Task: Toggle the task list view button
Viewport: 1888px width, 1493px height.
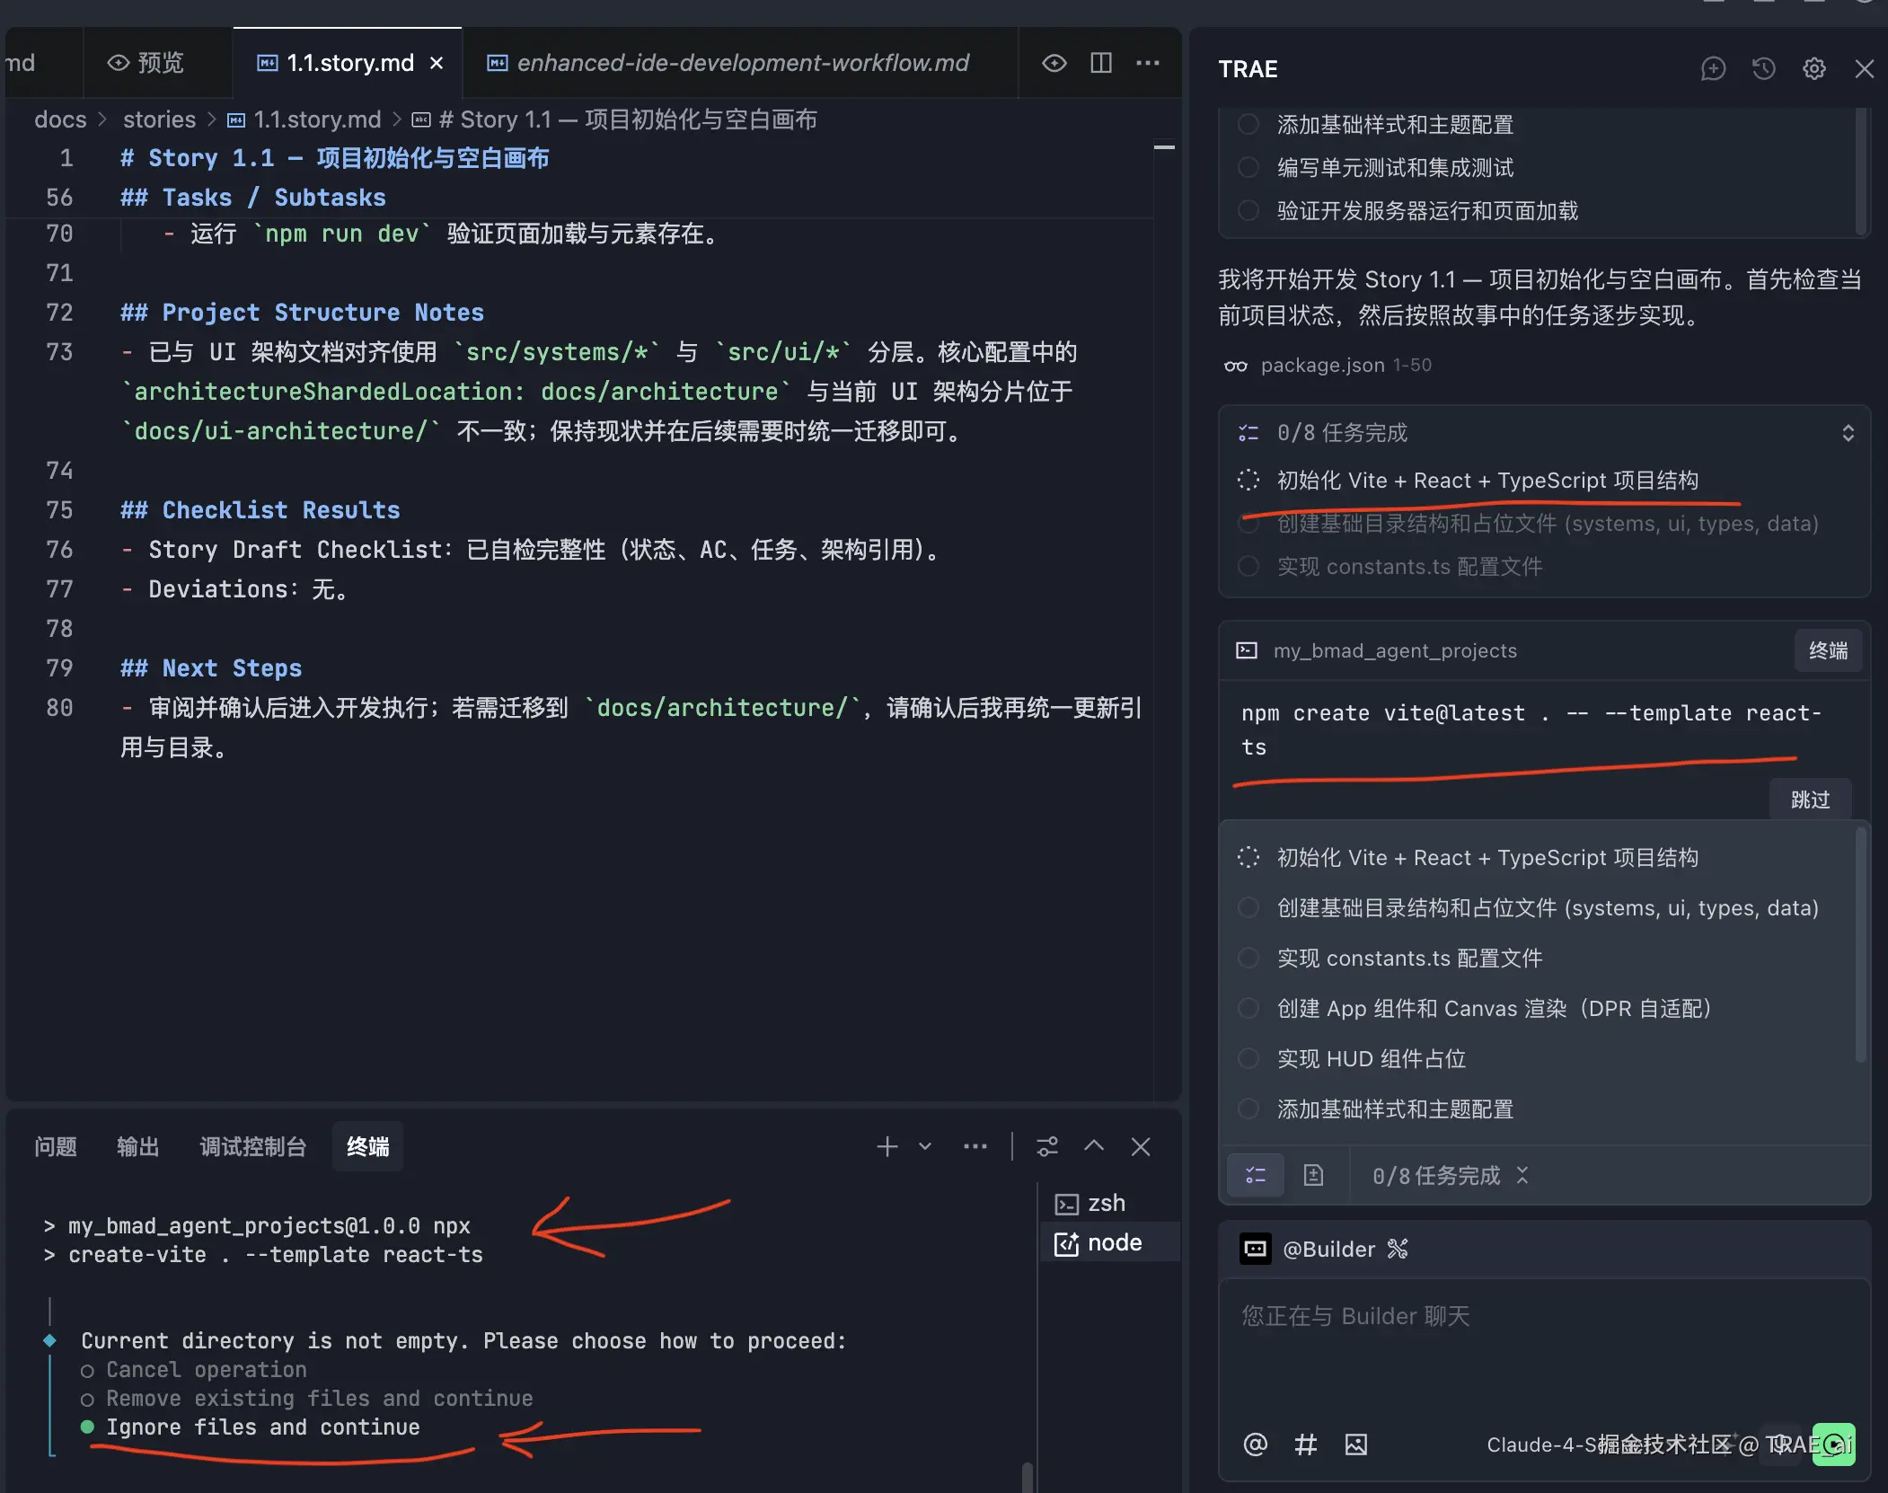Action: (1255, 1175)
